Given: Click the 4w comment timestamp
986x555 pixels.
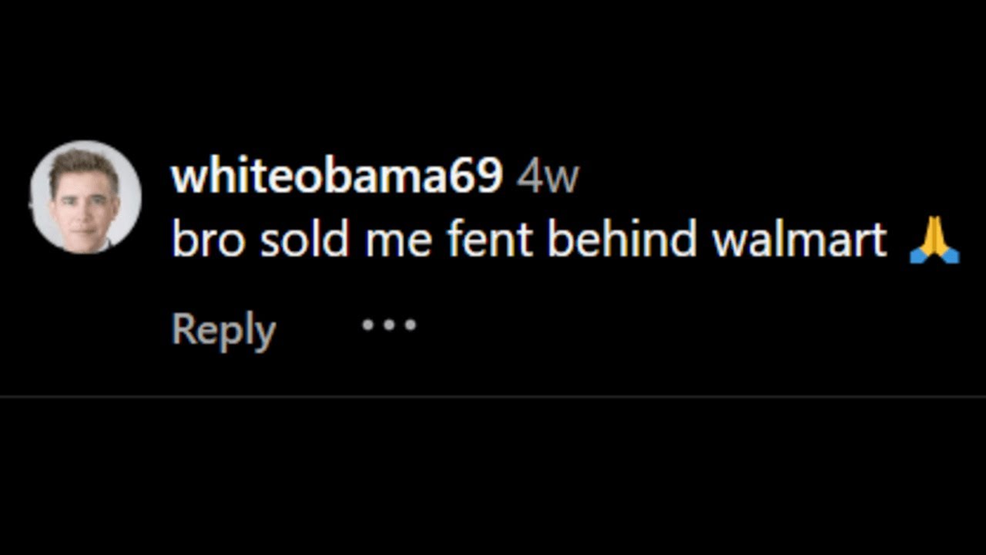Looking at the screenshot, I should pyautogui.click(x=547, y=177).
